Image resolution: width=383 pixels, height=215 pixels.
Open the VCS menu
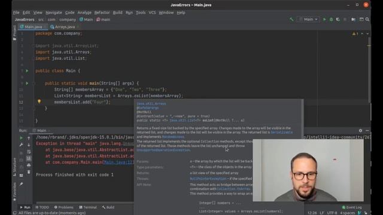point(152,13)
